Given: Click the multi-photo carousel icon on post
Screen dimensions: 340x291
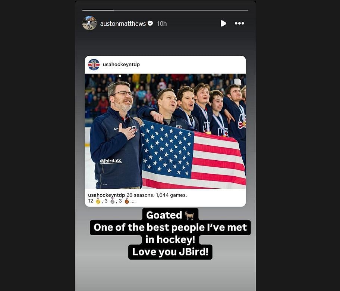Looking at the screenshot, I should [237, 81].
